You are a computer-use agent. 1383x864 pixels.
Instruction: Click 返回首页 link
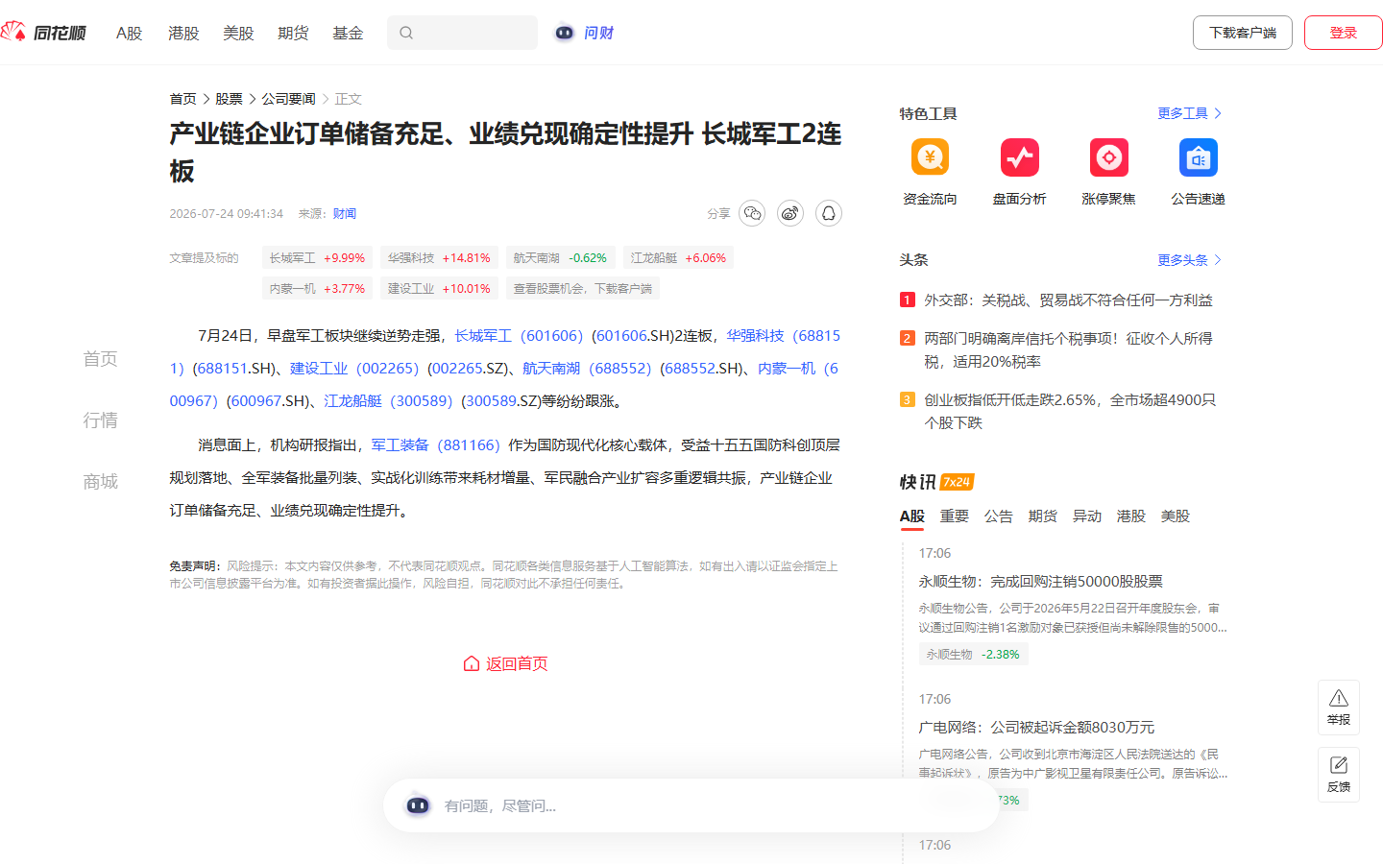click(x=517, y=663)
